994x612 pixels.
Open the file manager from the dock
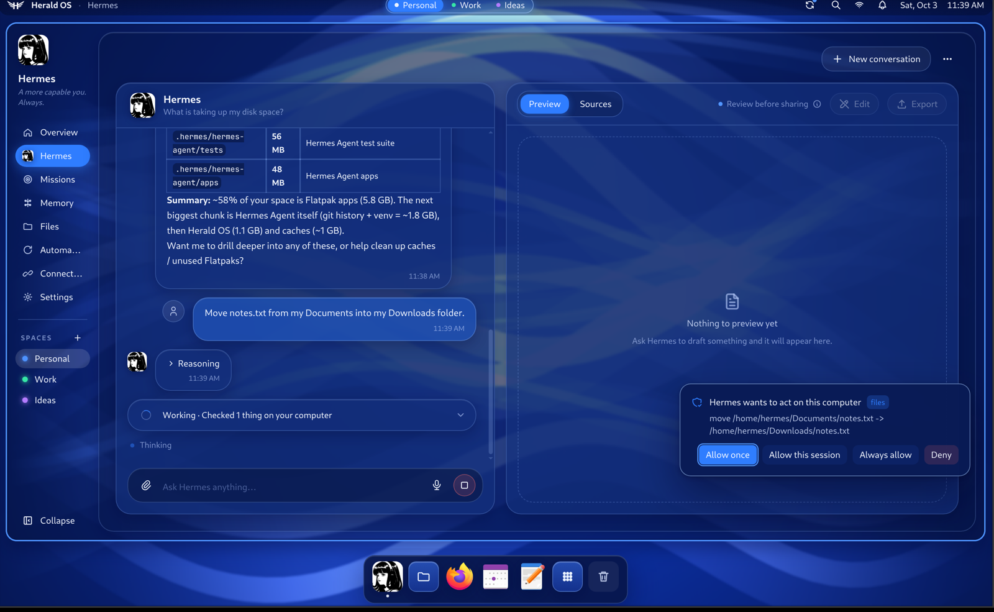[424, 577]
